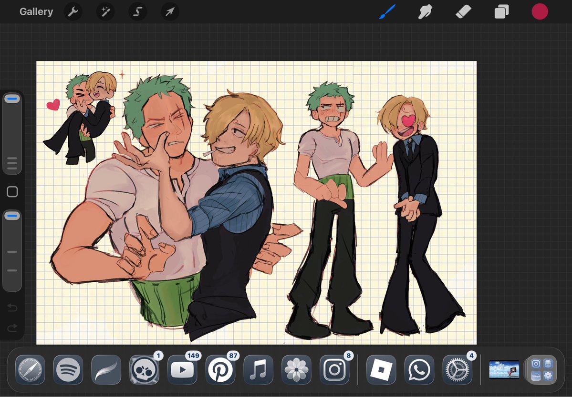
Task: Select the Paint brush tool
Action: coord(387,11)
